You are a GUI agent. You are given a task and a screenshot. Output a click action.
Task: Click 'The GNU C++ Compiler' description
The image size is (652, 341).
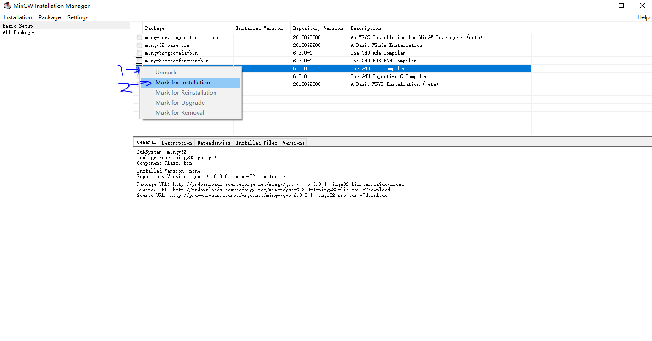[x=378, y=68]
